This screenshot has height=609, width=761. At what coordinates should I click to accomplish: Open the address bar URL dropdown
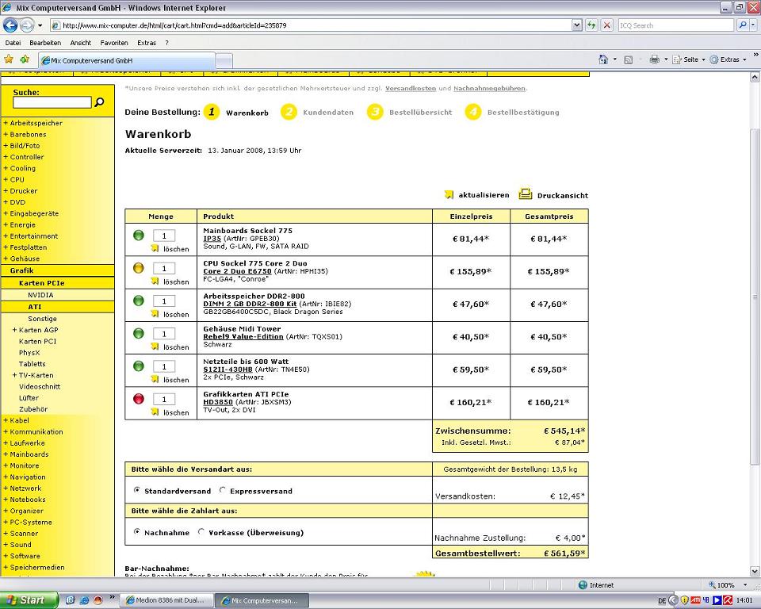click(576, 25)
